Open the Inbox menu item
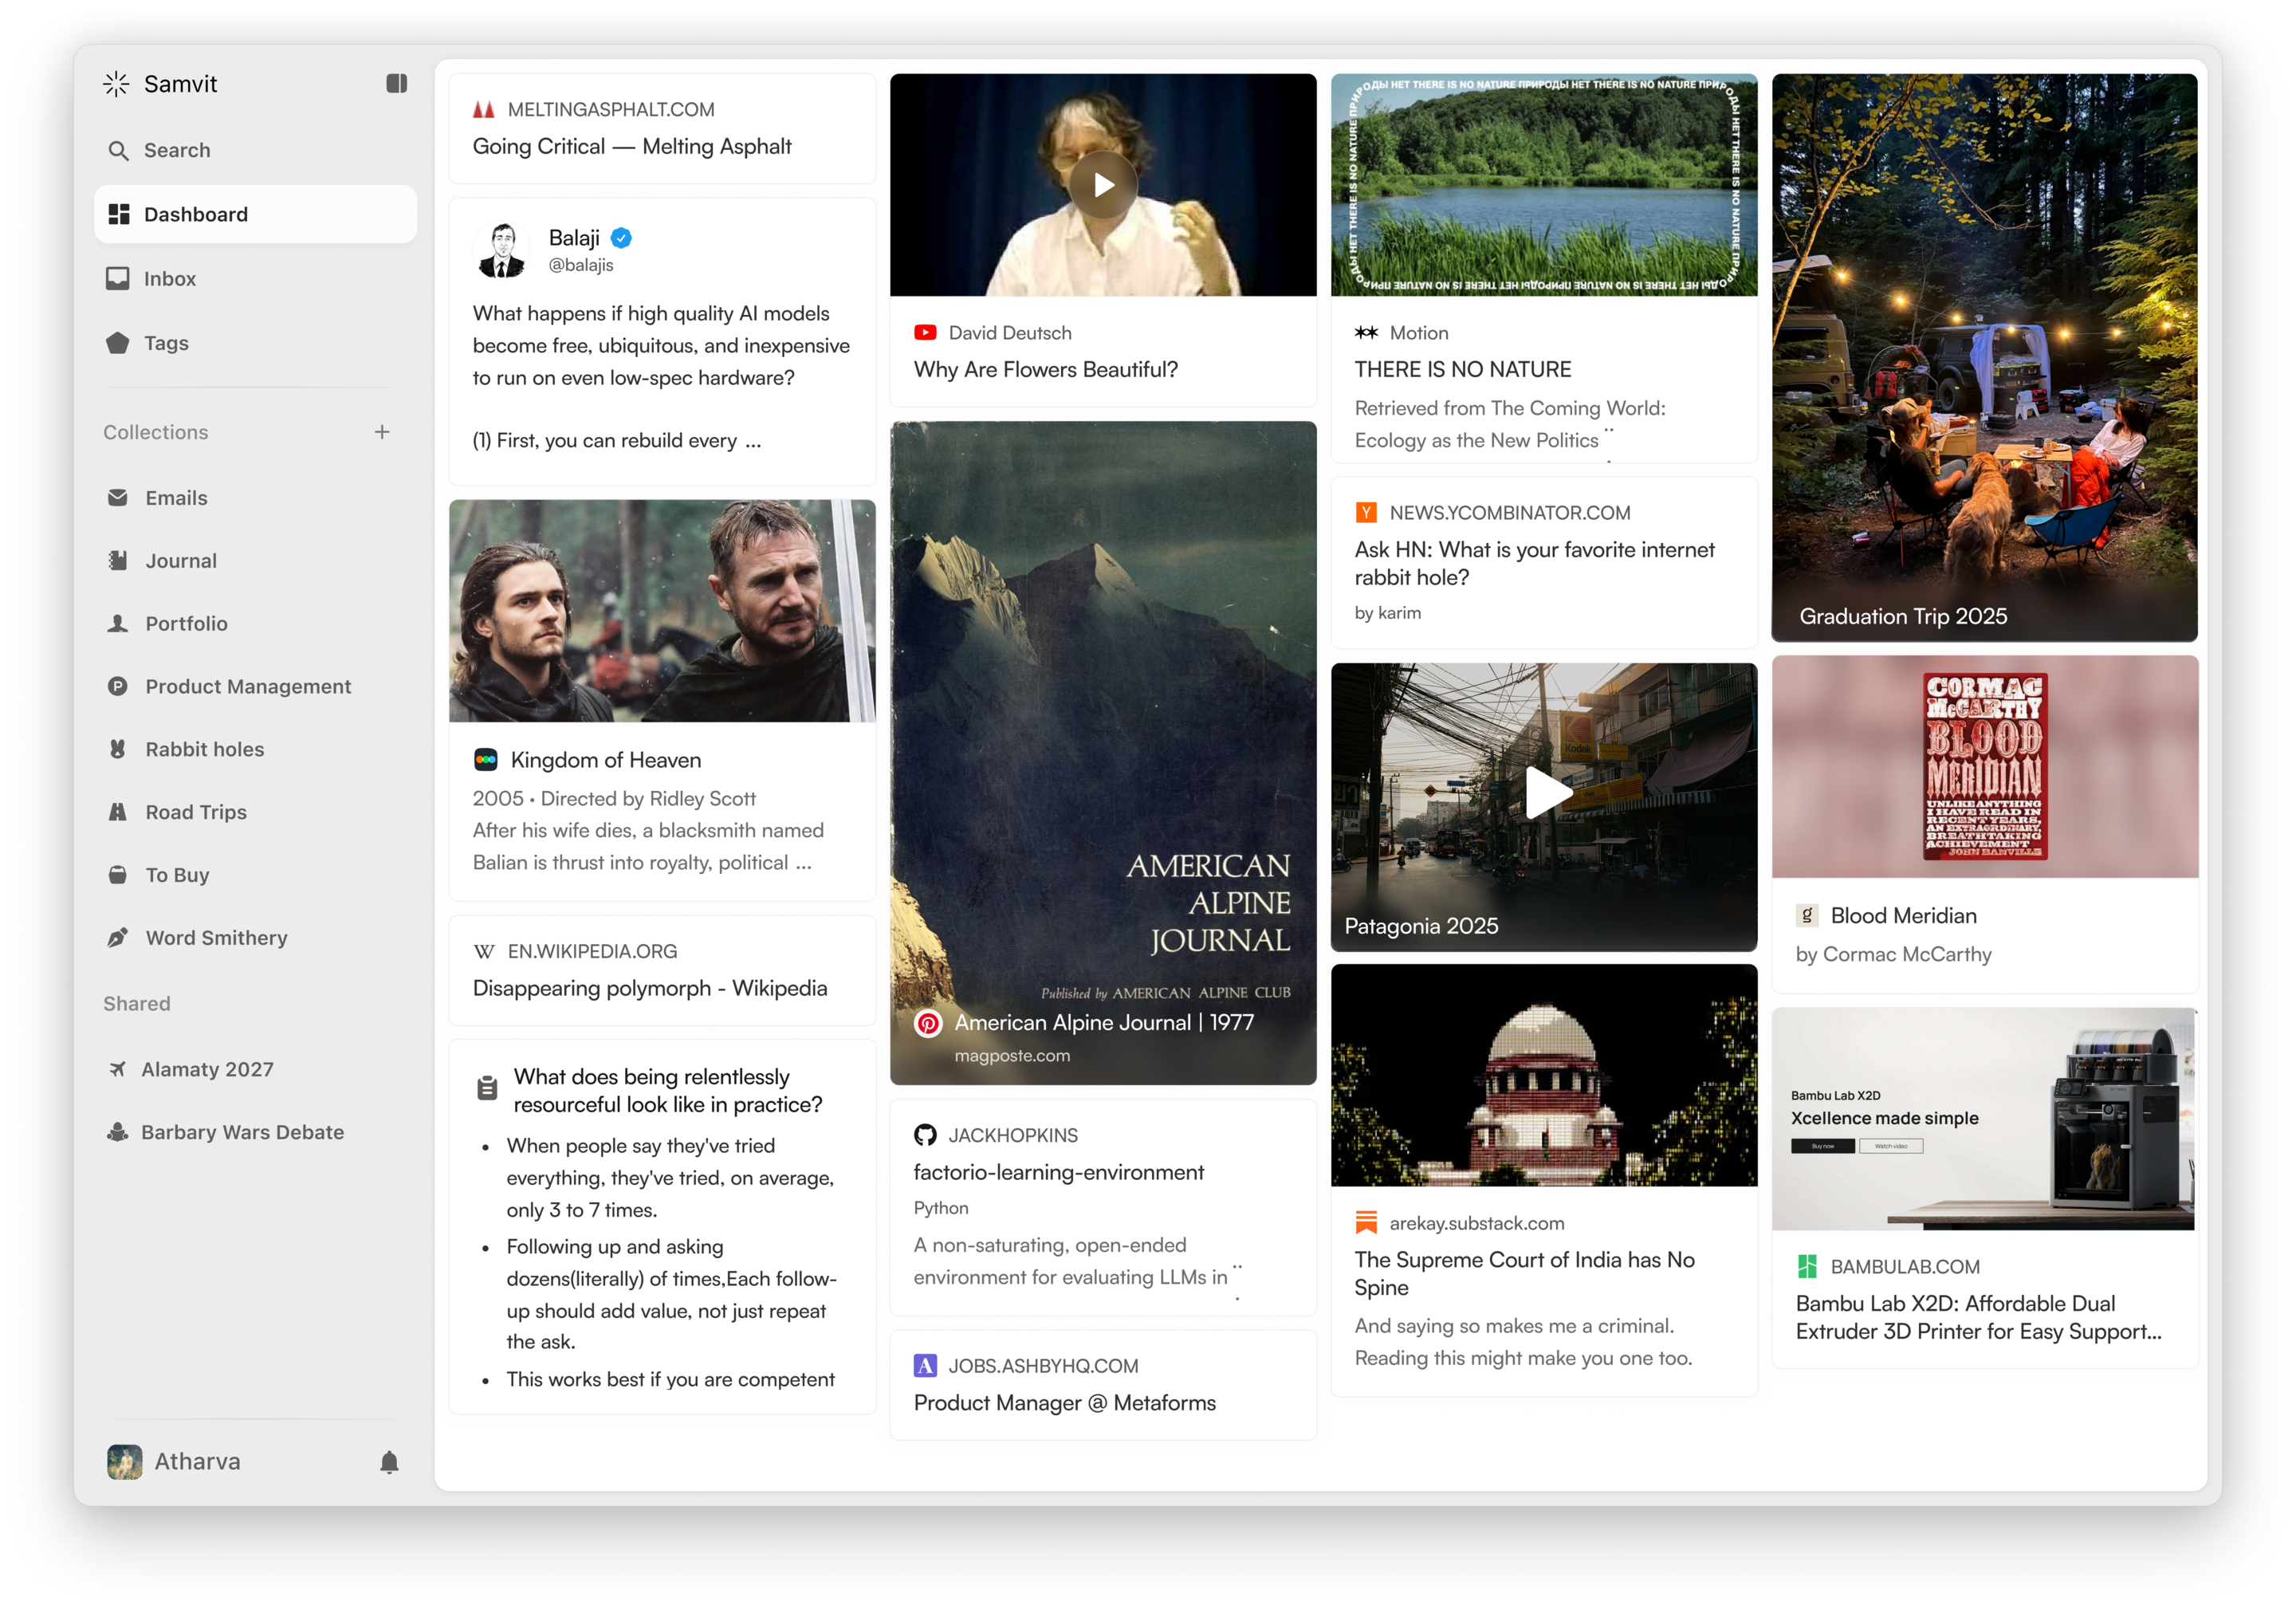Screen dimensions: 2296x1609 coord(256,278)
